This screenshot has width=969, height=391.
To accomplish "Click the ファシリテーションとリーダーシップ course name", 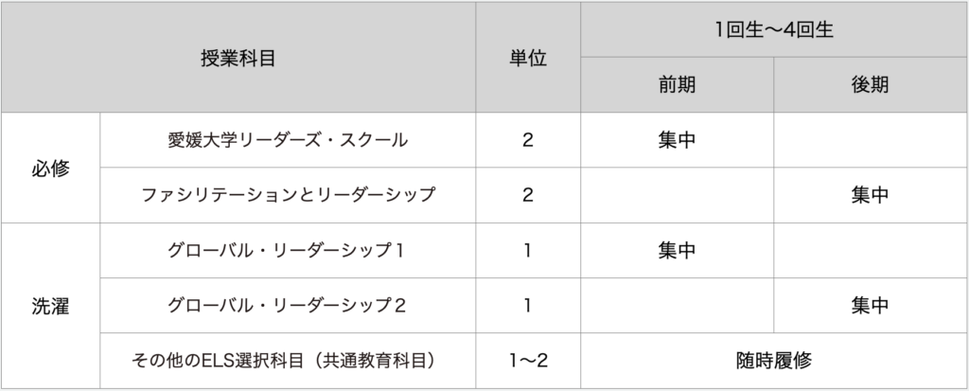I will pos(287,195).
